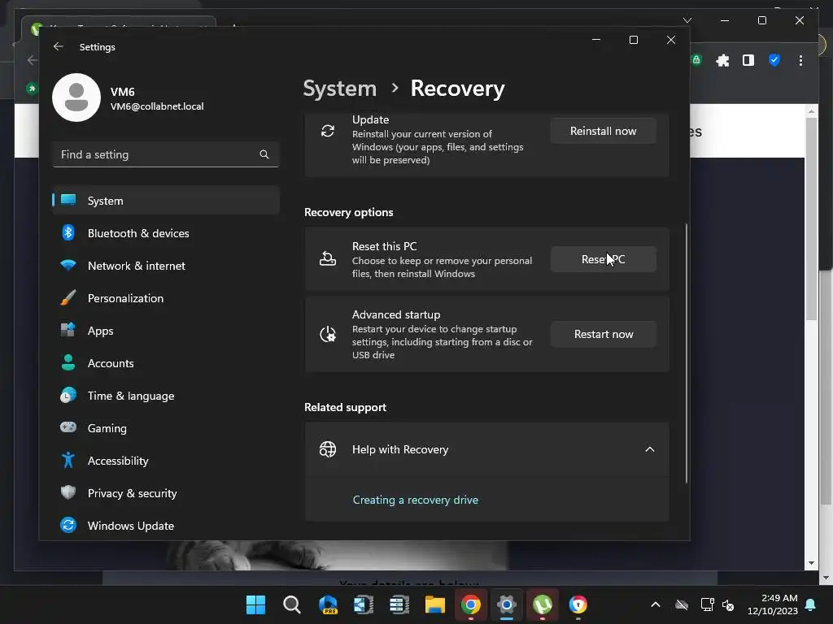Viewport: 833px width, 624px height.
Task: Open Gaming settings
Action: tap(166, 428)
